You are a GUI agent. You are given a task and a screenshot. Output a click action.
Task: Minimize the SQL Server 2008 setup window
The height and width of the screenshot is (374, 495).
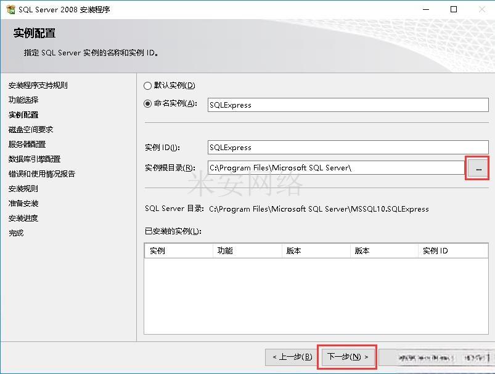tap(426, 9)
